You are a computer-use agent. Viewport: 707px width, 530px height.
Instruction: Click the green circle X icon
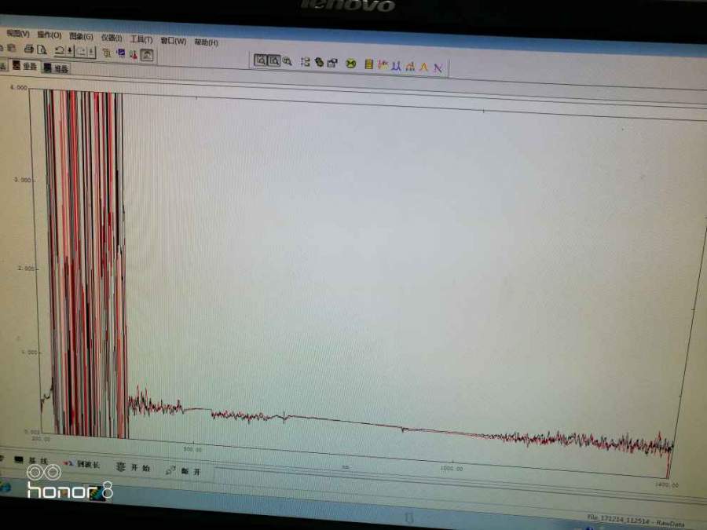click(x=351, y=64)
